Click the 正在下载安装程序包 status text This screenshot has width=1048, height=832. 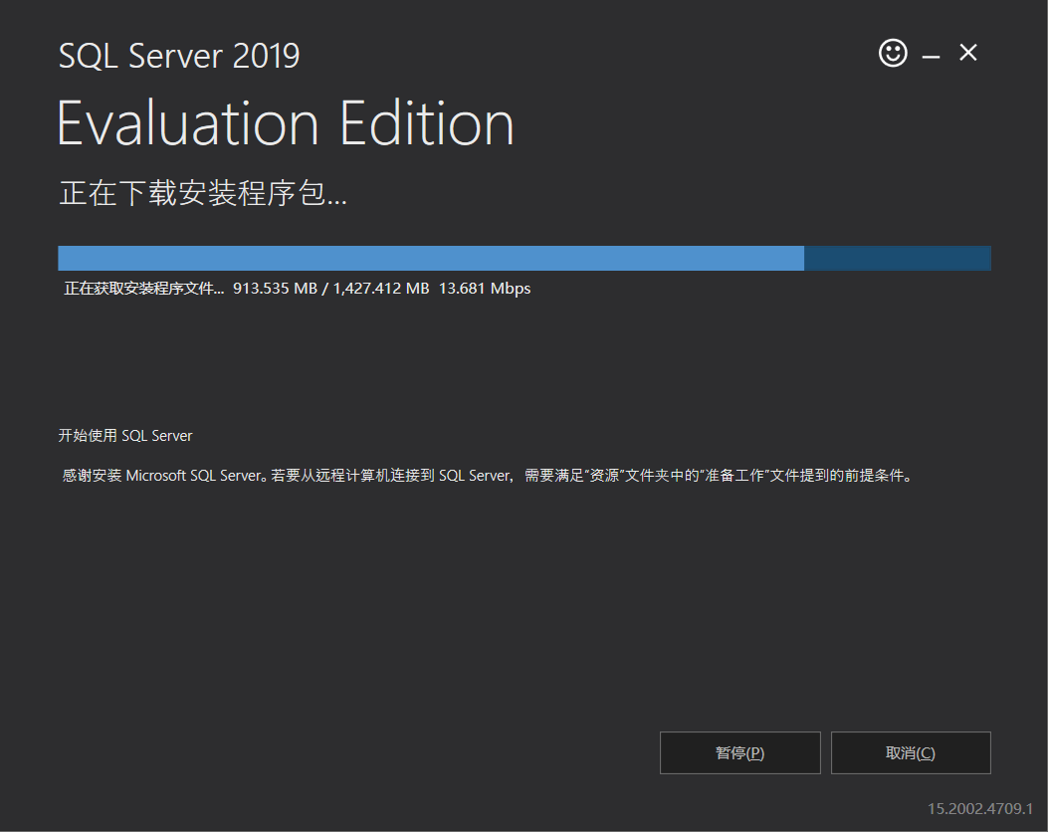click(202, 195)
